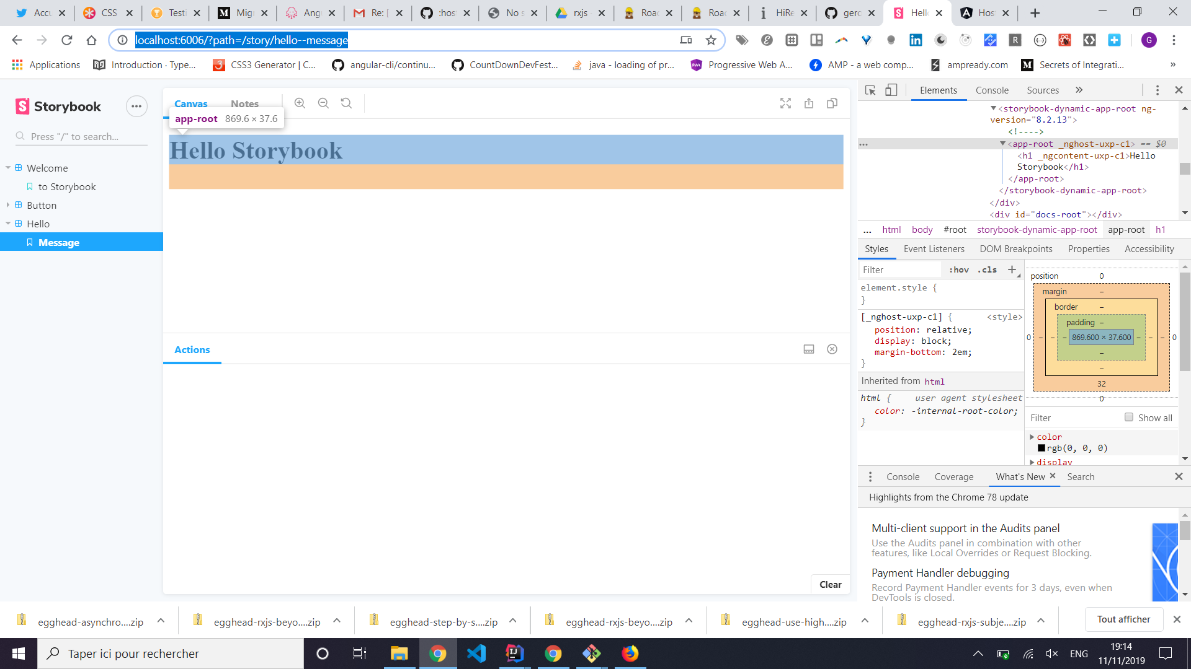
Task: Reset zoom in the Storybook toolbar
Action: tap(346, 103)
